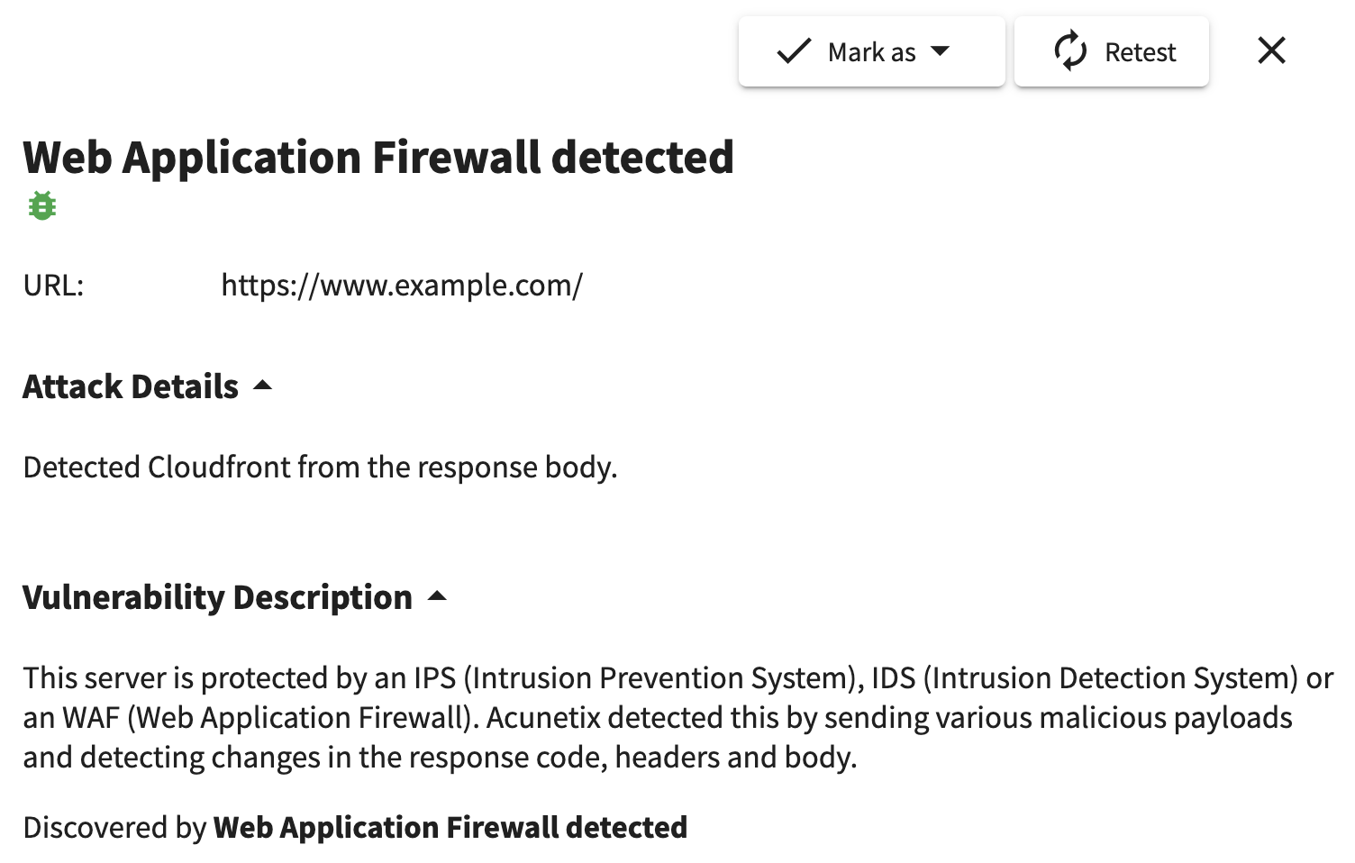
Task: Click the circular retest arrows icon
Action: (x=1069, y=51)
